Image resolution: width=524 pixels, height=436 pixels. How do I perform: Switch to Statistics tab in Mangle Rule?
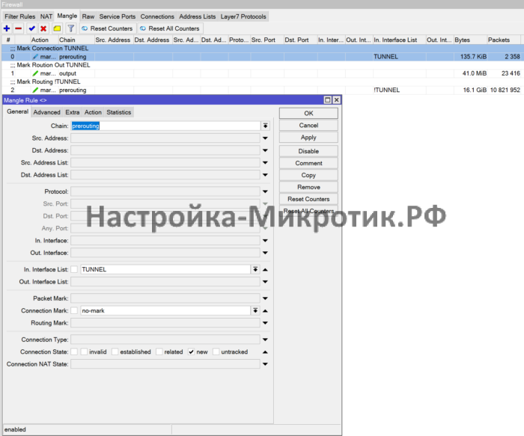(118, 112)
